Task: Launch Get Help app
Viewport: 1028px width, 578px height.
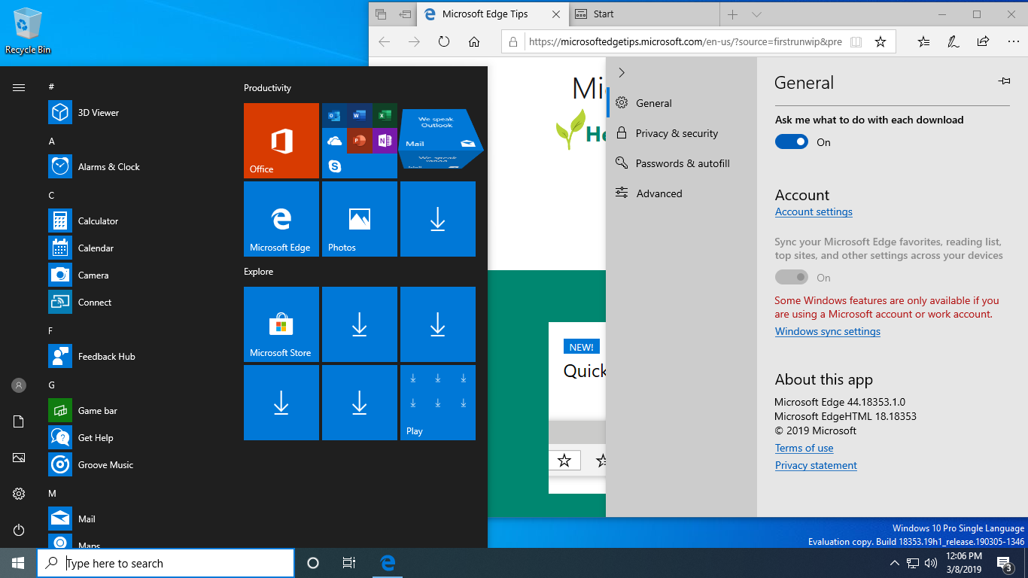Action: pyautogui.click(x=135, y=438)
